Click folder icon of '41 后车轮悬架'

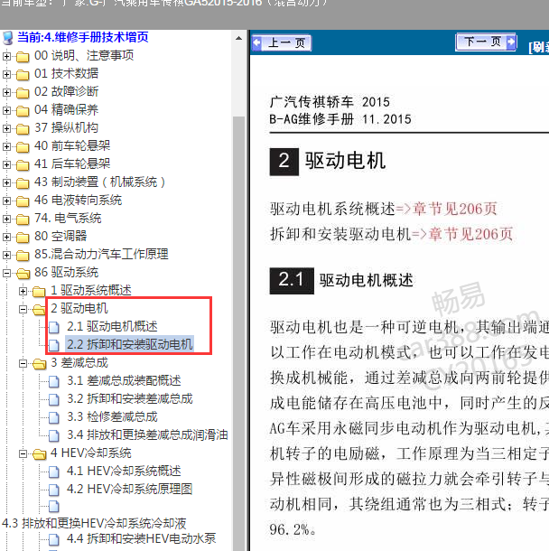(23, 164)
